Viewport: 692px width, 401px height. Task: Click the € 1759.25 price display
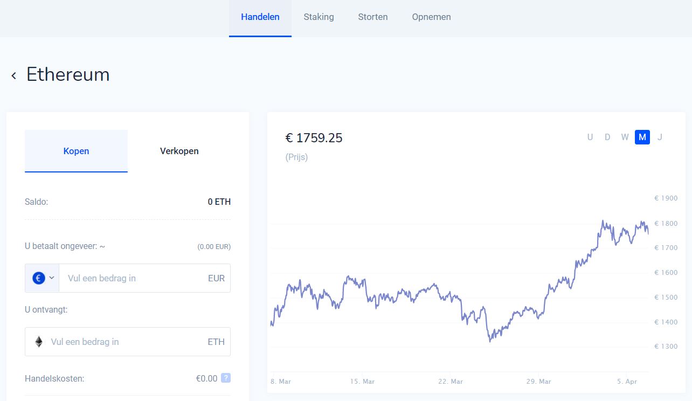[x=314, y=138]
